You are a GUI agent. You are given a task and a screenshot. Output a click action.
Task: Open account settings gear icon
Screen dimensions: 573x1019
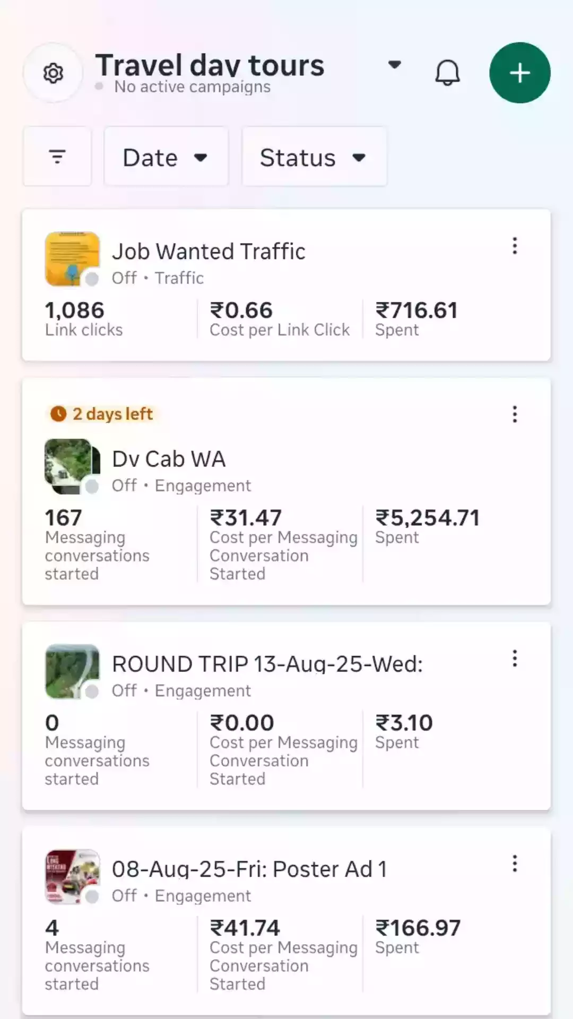point(53,73)
